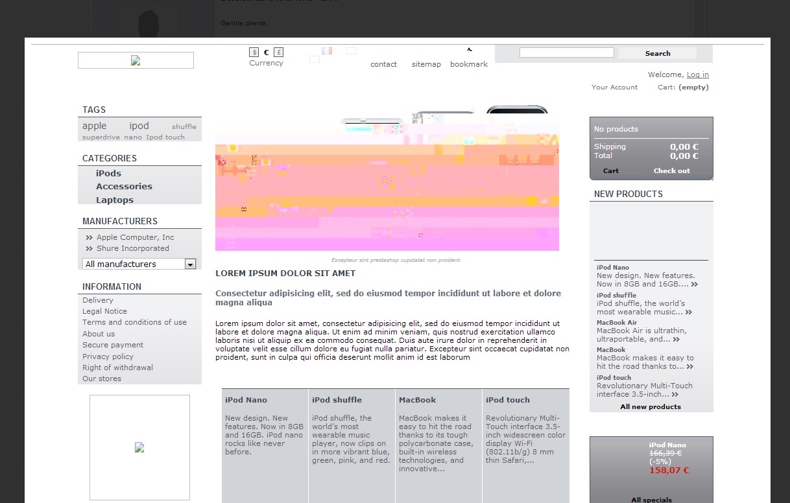790x503 pixels.
Task: Open the Delivery information page
Action: click(x=98, y=300)
